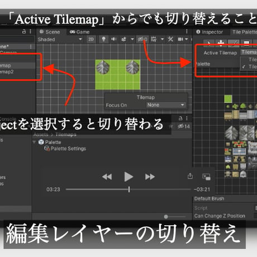Image resolution: width=257 pixels, height=257 pixels.
Task: Click the Focus On label
Action: 116,105
